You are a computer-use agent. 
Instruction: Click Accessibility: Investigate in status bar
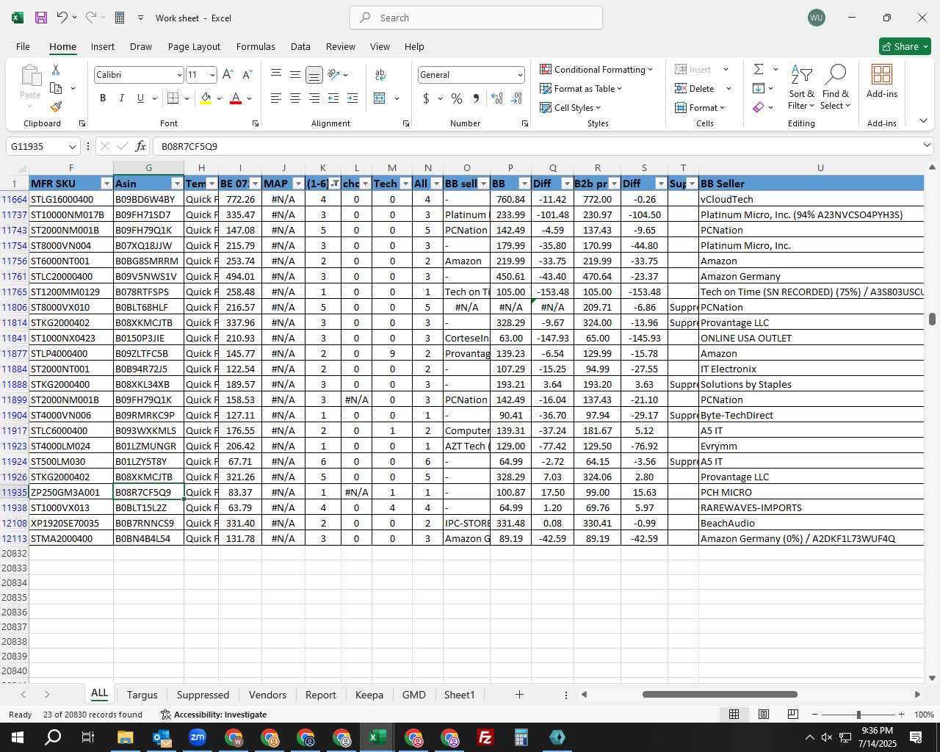click(214, 715)
